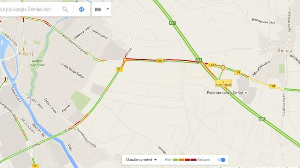The image size is (300, 168).
Task: Click the dark red Počasen legend swatch
Action: [x=194, y=160]
